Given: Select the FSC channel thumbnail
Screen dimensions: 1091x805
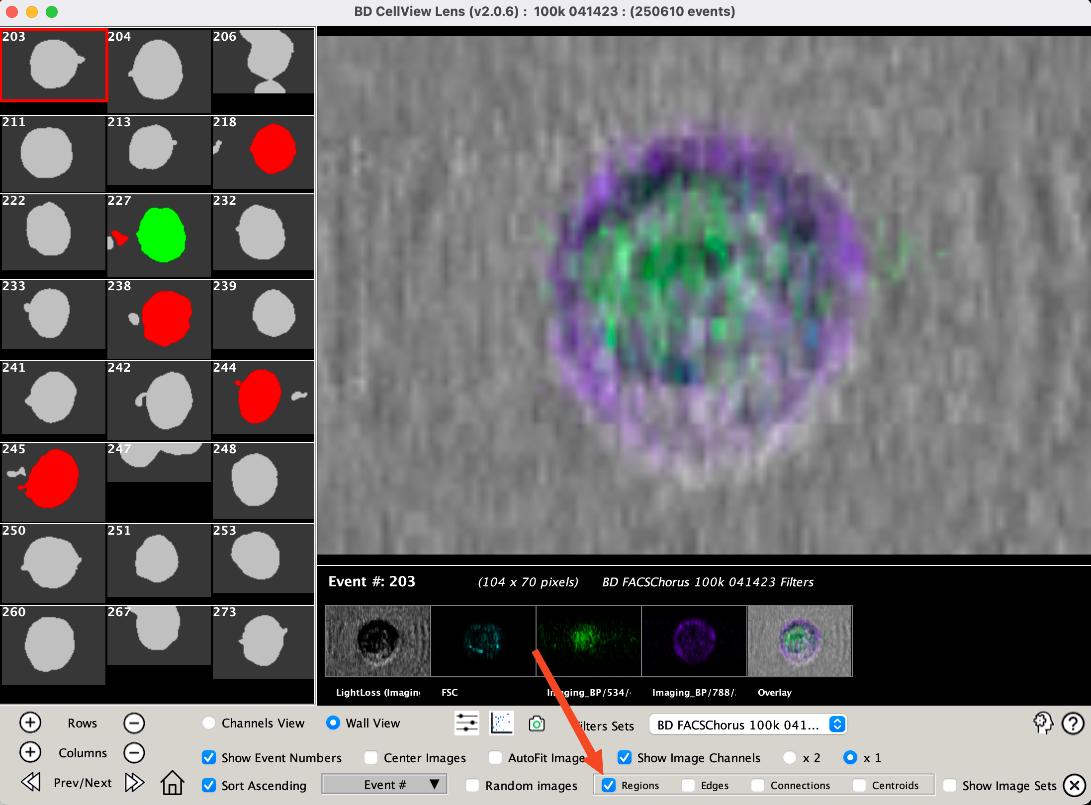Looking at the screenshot, I should coord(483,641).
